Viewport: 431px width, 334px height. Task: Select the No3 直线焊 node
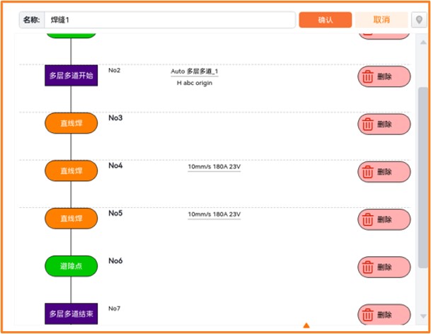coord(71,123)
